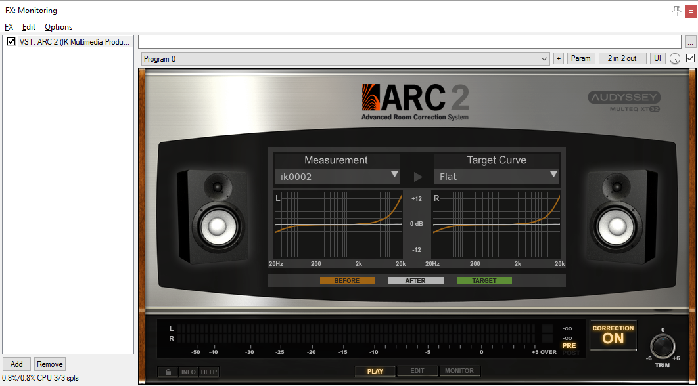
Task: Select VST: ARC 2 in FX list
Action: click(76, 42)
